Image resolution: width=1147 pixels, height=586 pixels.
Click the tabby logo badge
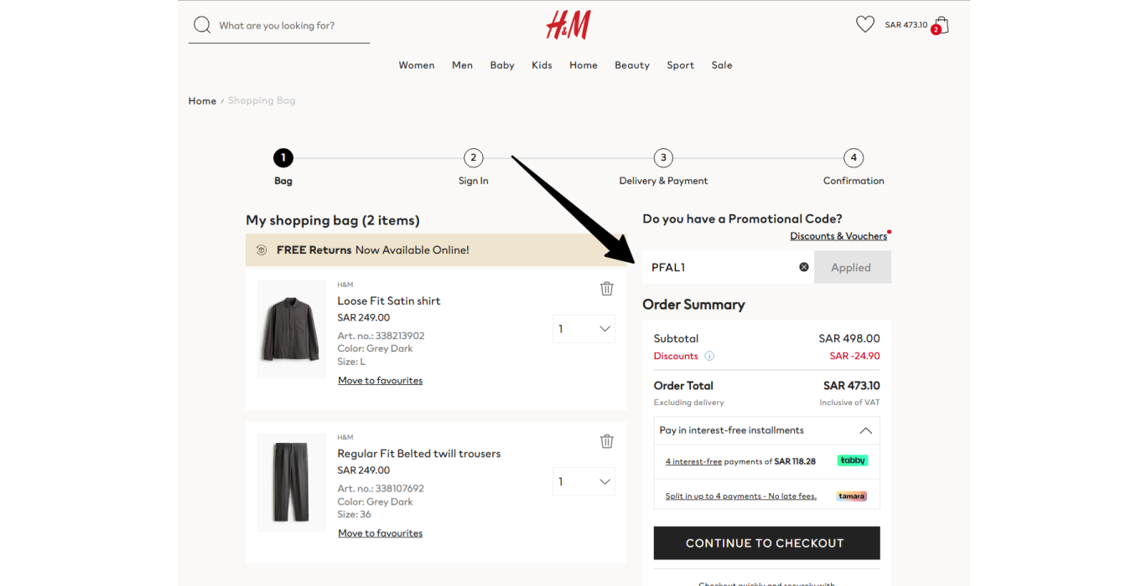coord(853,460)
